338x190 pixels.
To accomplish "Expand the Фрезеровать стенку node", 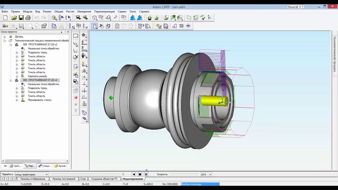I will click(17, 100).
